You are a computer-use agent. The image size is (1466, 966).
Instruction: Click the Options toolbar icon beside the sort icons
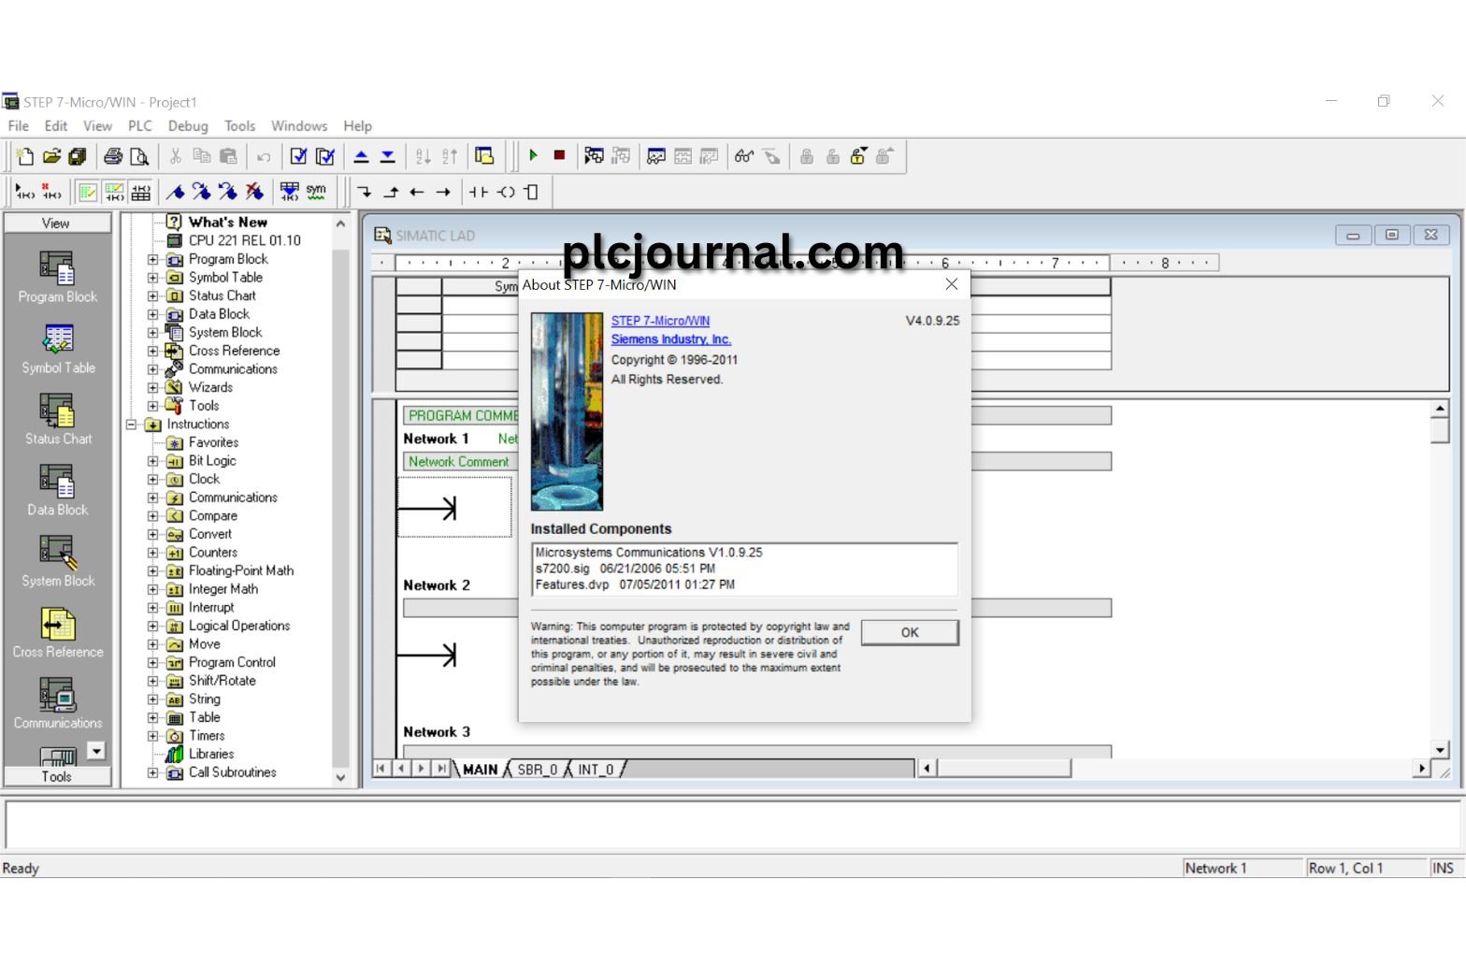coord(484,156)
